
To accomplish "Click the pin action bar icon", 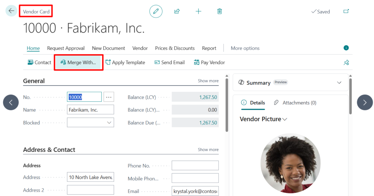I will pos(346,63).
